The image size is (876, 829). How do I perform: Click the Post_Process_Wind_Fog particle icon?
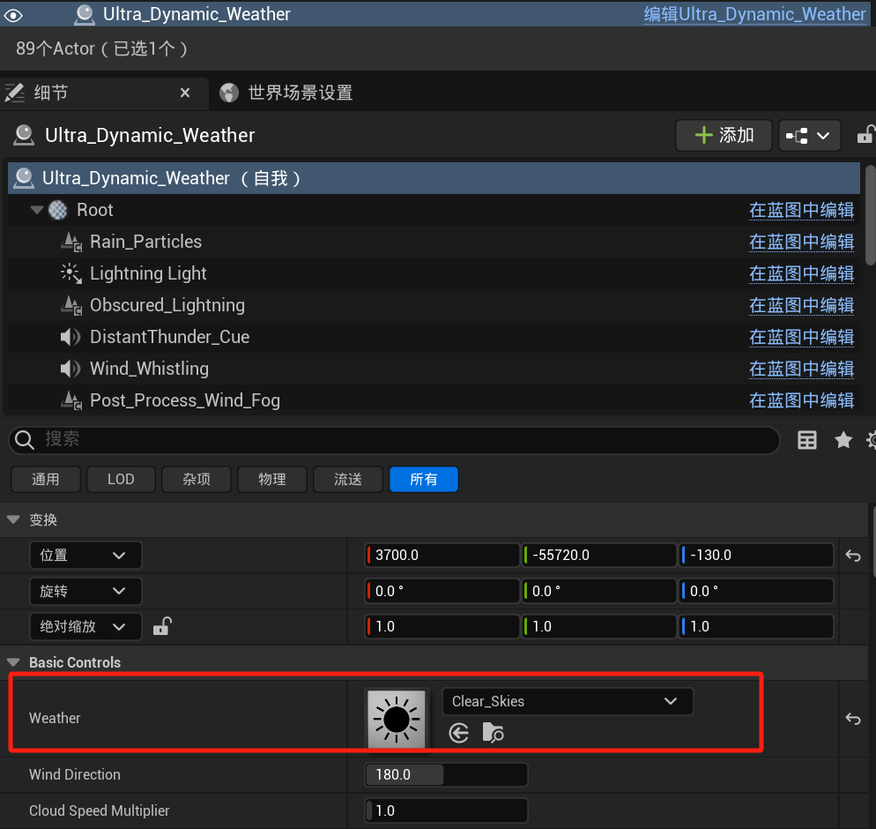click(71, 400)
